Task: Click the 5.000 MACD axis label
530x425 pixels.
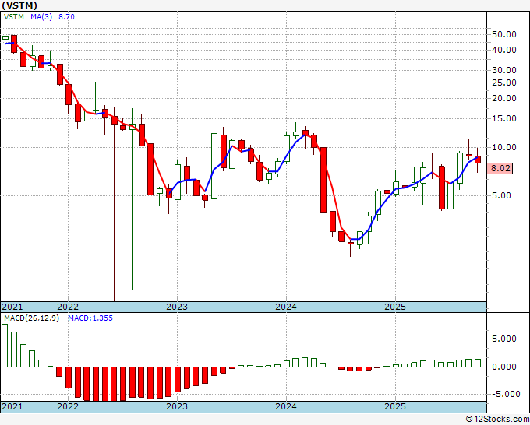Action: 504,339
